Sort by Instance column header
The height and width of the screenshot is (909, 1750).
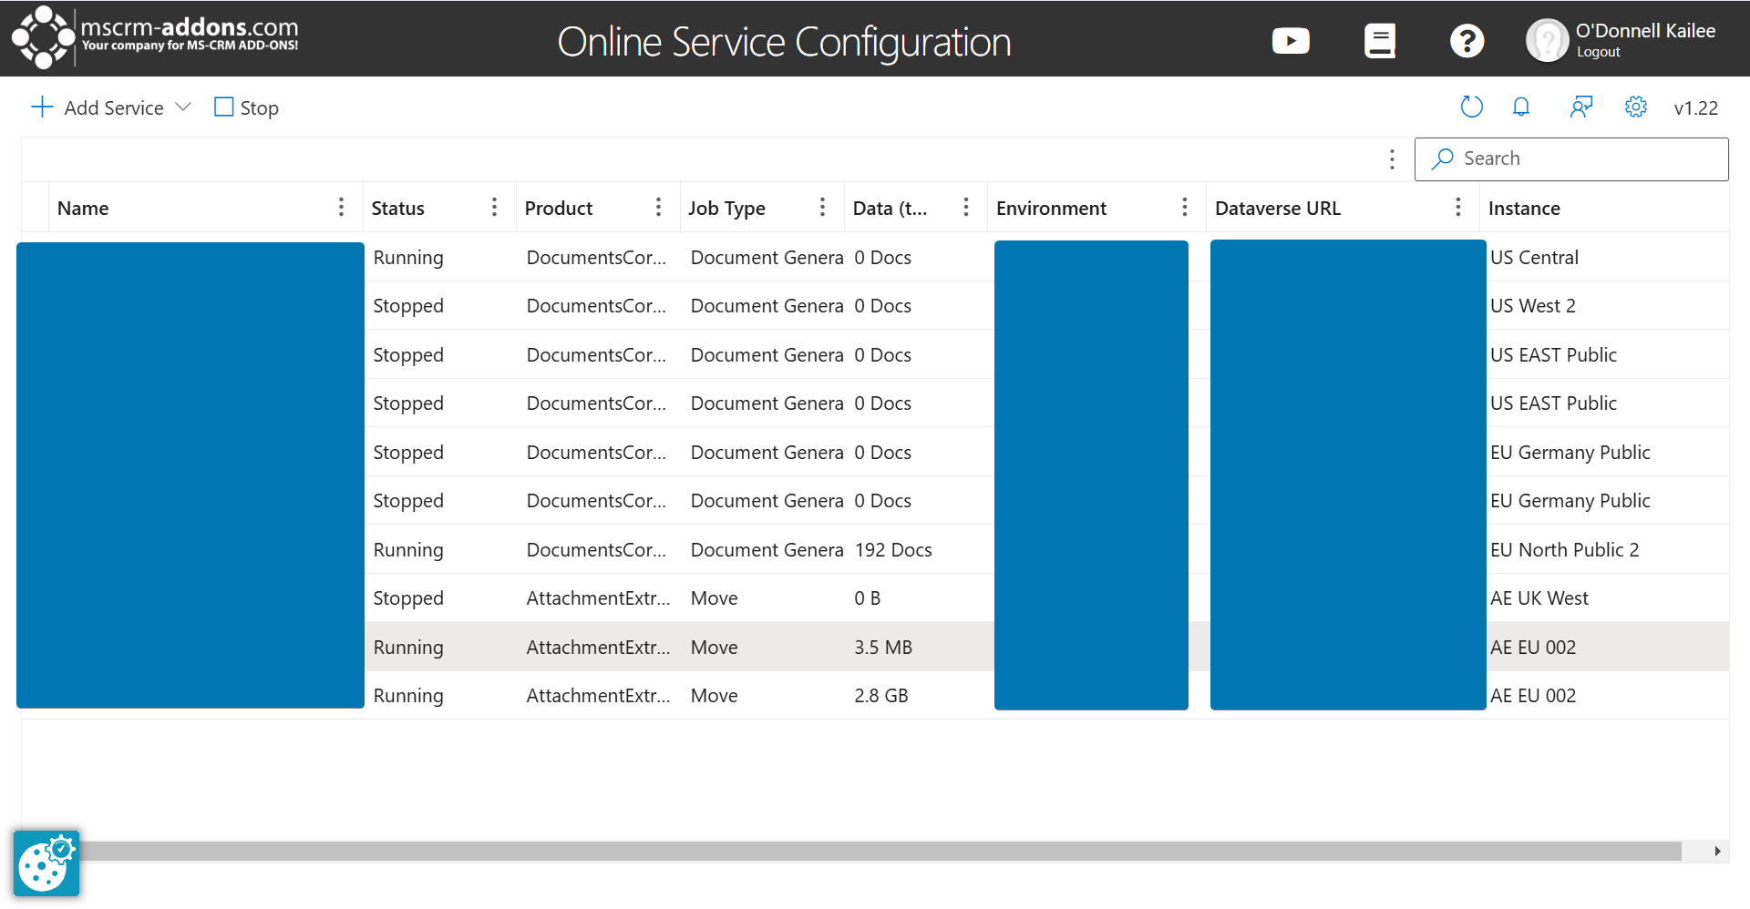1524,209
